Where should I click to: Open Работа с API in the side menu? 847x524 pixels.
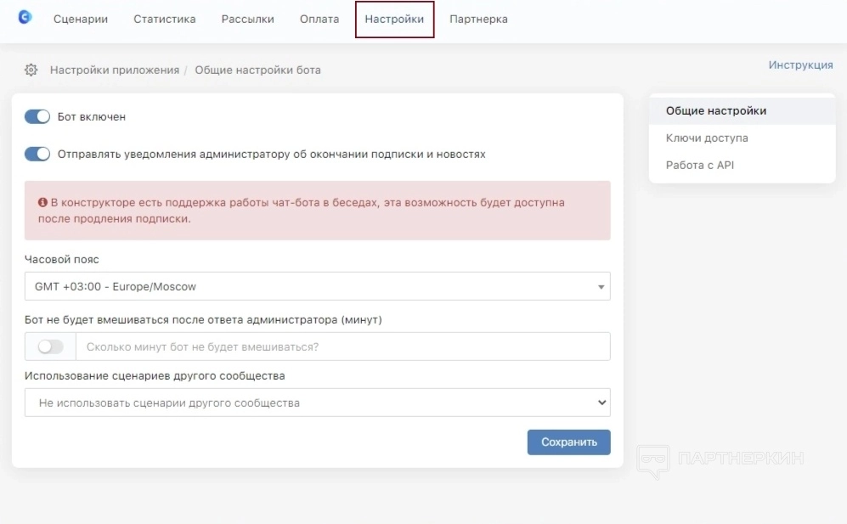pyautogui.click(x=700, y=165)
